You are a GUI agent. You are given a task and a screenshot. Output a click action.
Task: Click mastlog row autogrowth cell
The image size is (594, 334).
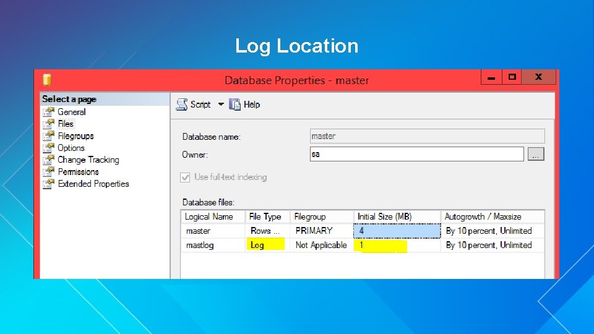click(493, 245)
